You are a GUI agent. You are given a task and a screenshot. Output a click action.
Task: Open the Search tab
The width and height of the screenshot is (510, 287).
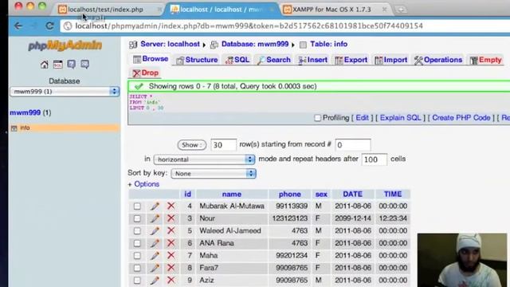coord(273,60)
